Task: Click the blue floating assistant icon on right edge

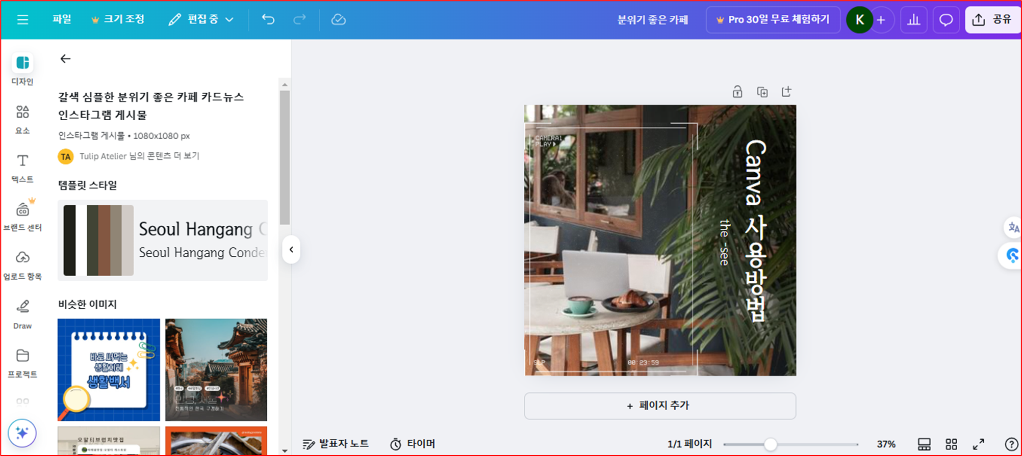Action: (1012, 255)
